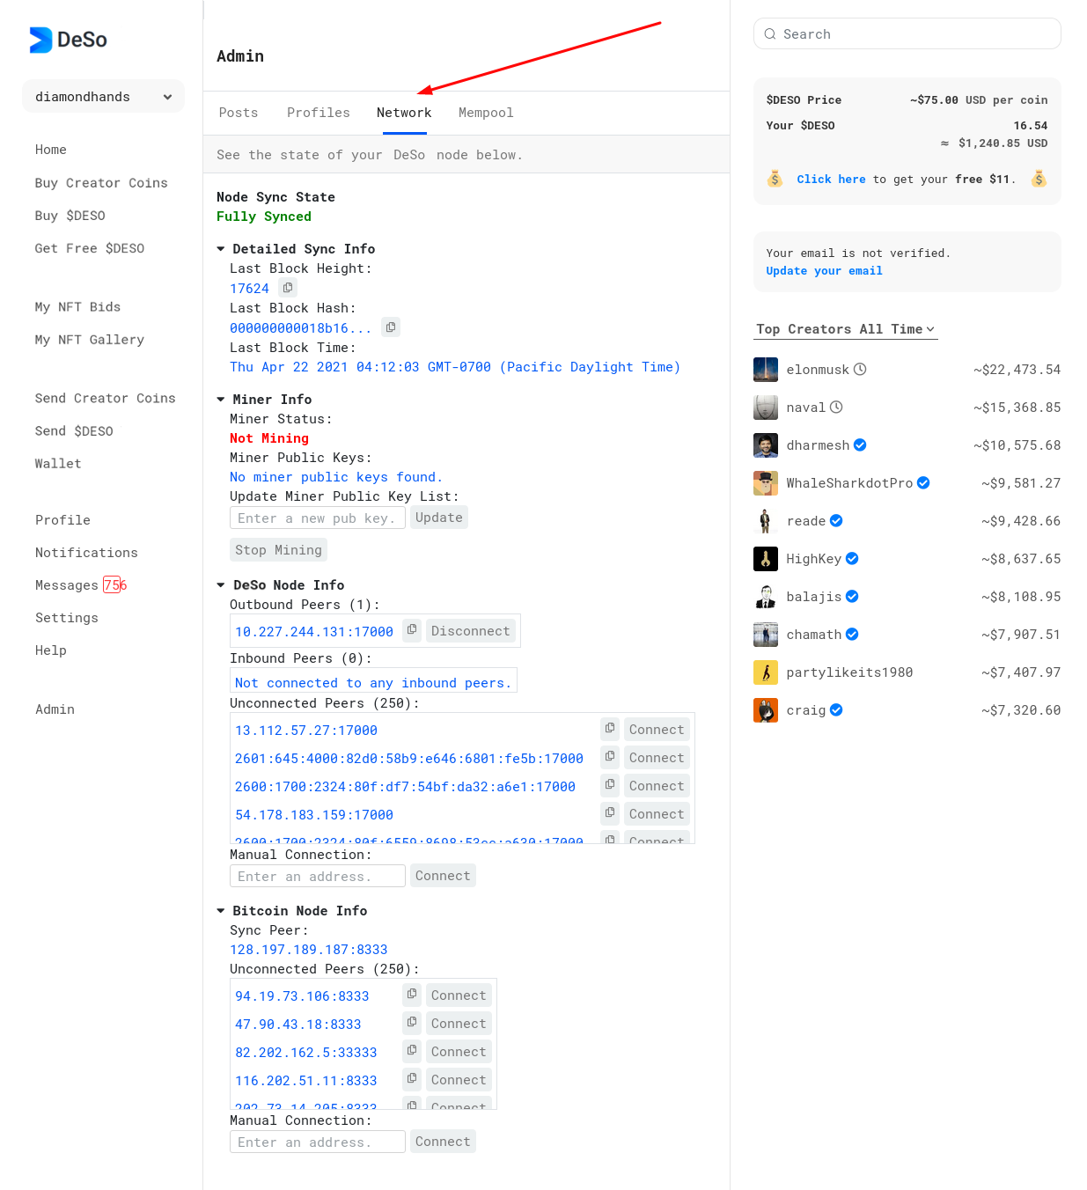Screen dimensions: 1087x1190
Task: Copy the last block hash
Action: point(391,327)
